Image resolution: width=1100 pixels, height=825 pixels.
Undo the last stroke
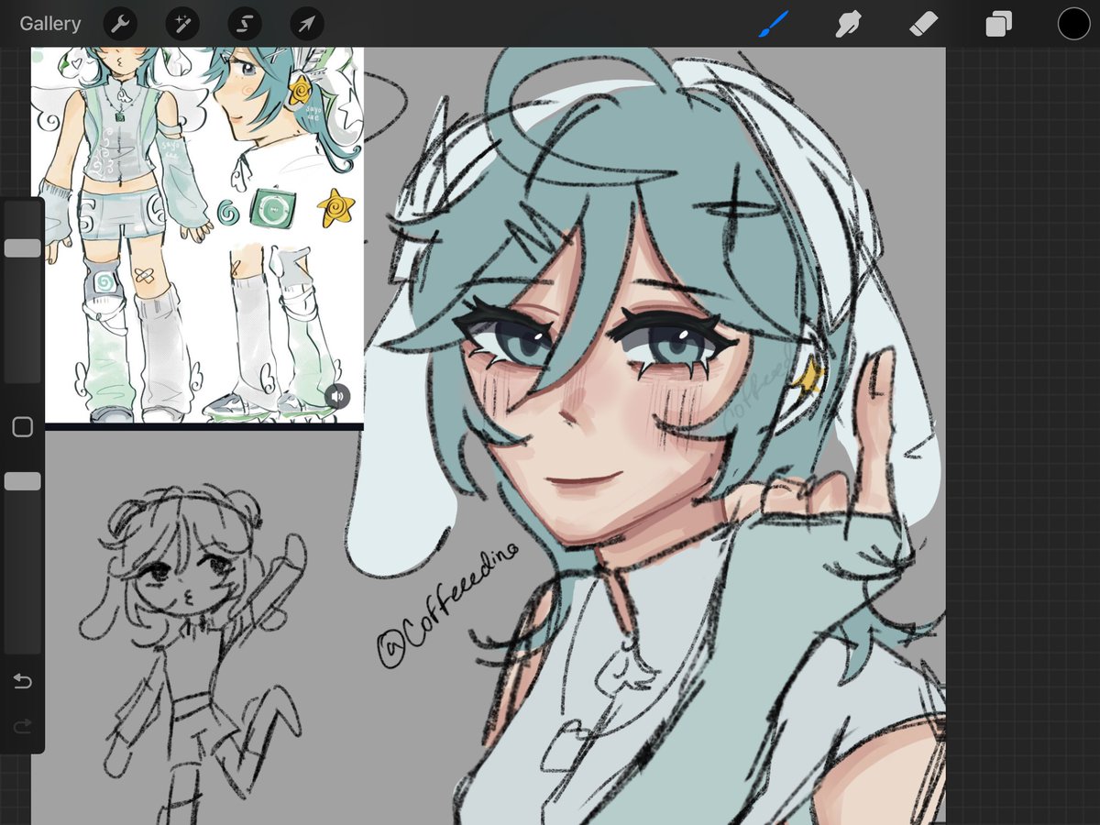point(23,681)
